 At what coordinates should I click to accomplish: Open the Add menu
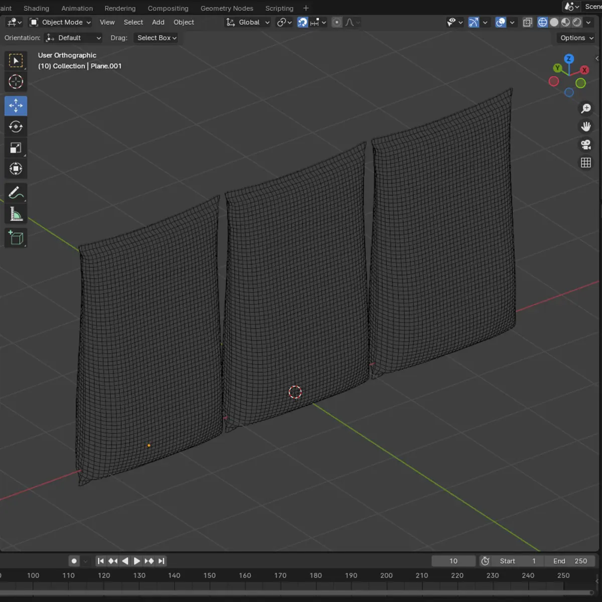158,22
